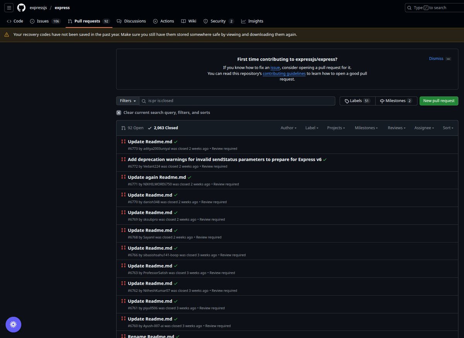Switch to the Code tab
Image resolution: width=464 pixels, height=338 pixels.
[15, 21]
